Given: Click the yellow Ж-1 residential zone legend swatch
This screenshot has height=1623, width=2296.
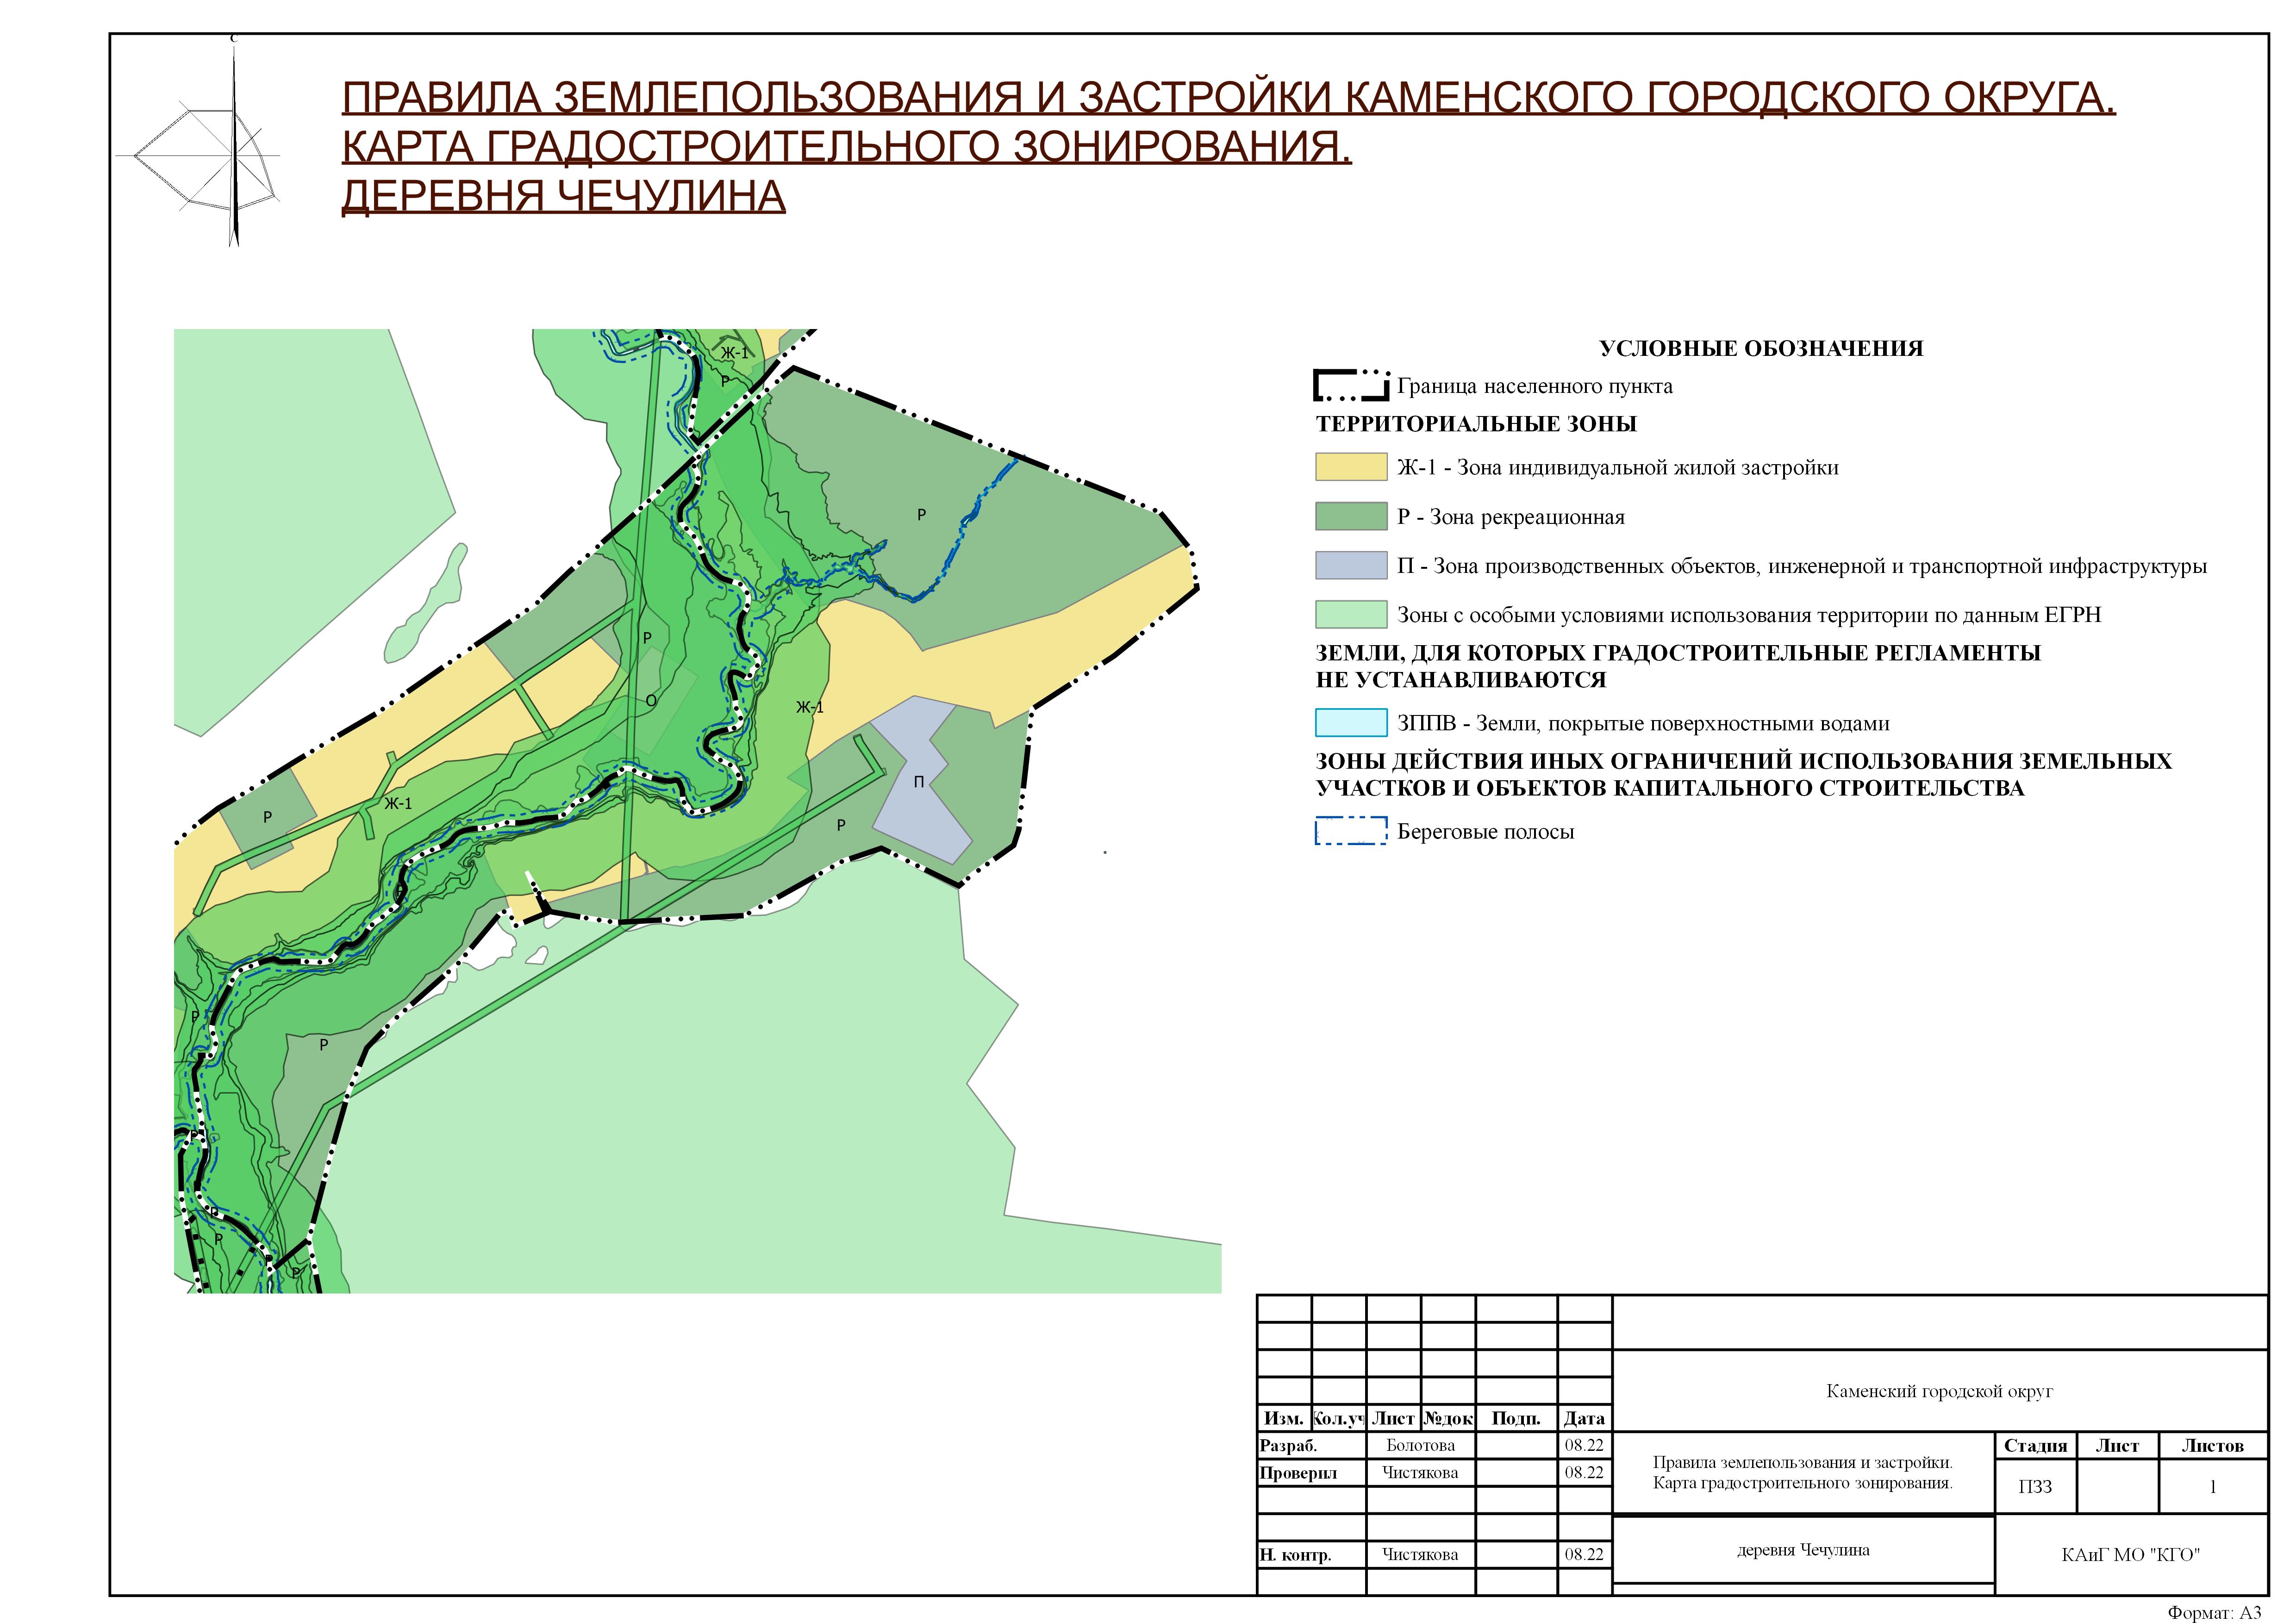Looking at the screenshot, I should click(1351, 467).
